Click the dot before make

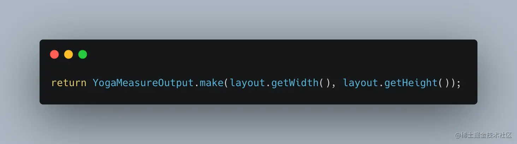197,86
